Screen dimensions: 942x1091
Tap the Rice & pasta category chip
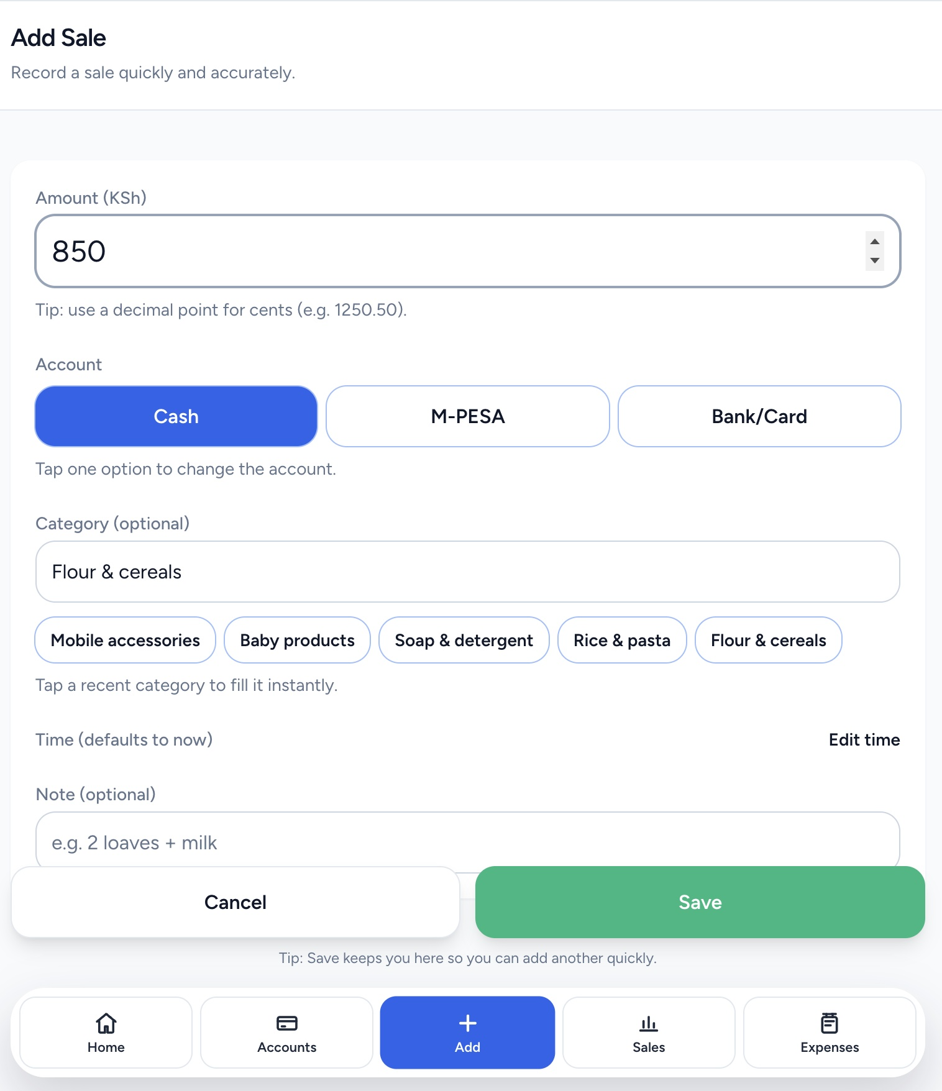[x=622, y=640]
